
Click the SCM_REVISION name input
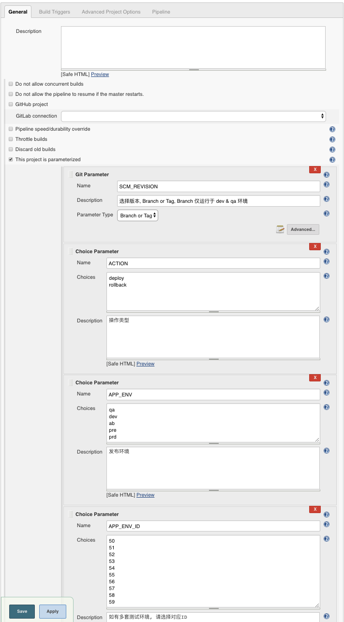tap(219, 186)
